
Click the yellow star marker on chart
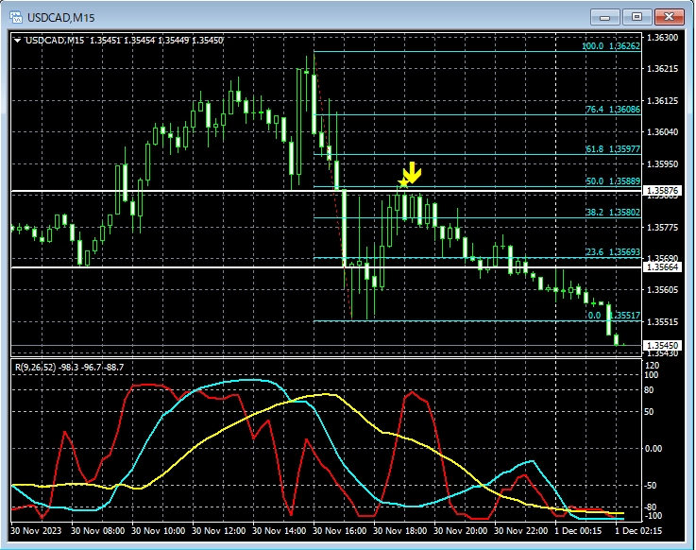[403, 183]
